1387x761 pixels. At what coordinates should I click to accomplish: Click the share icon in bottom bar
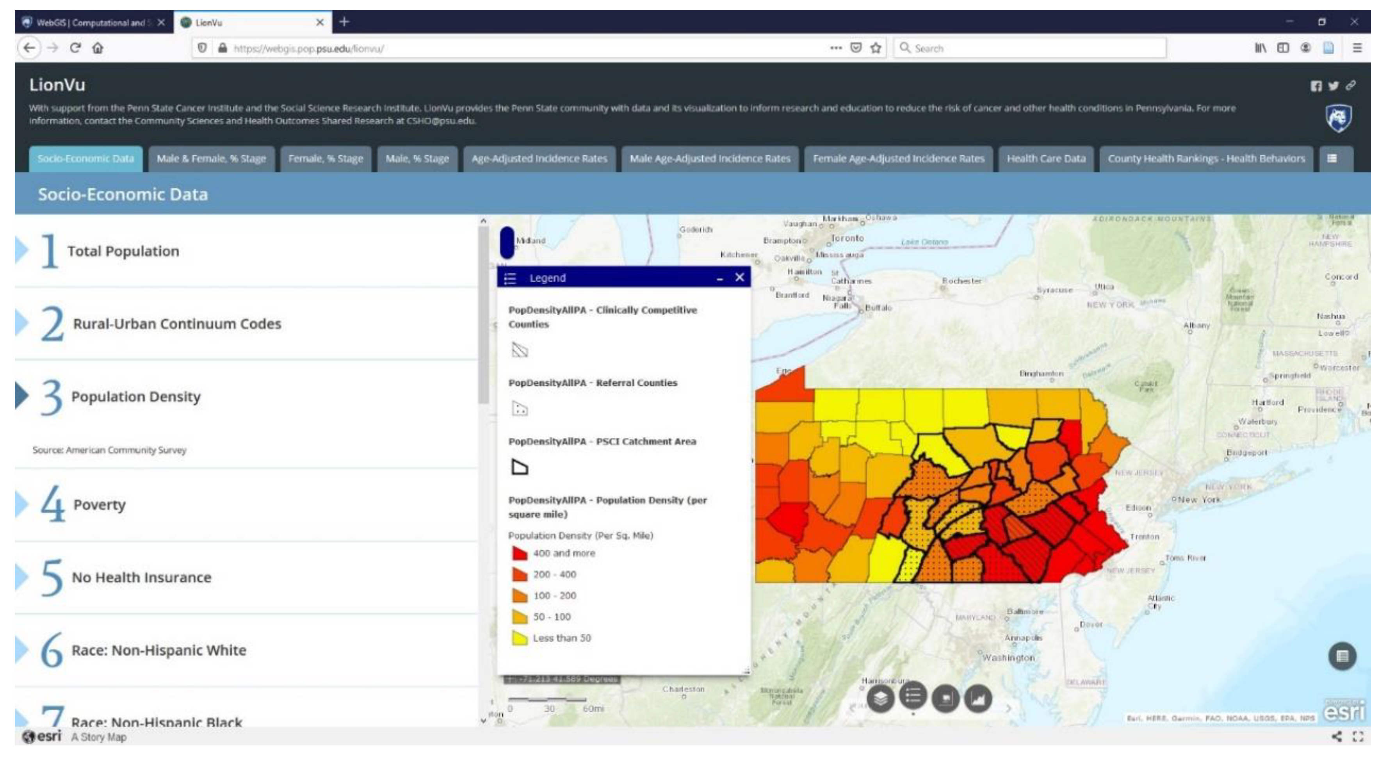(1336, 736)
